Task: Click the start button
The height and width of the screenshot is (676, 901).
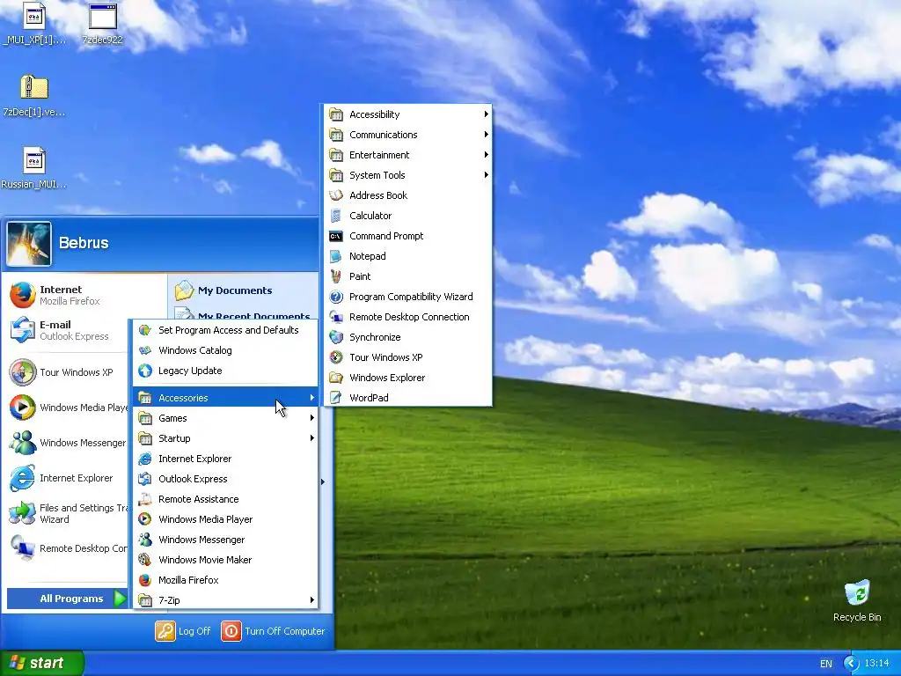Action: (x=41, y=663)
